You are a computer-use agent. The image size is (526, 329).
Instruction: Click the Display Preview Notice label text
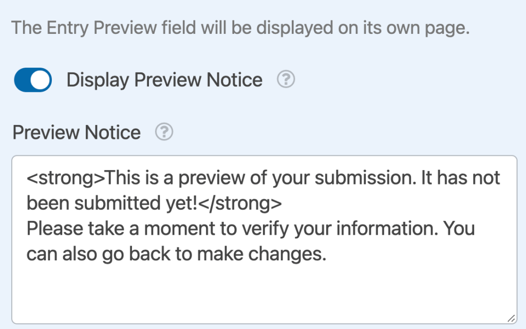click(x=163, y=79)
